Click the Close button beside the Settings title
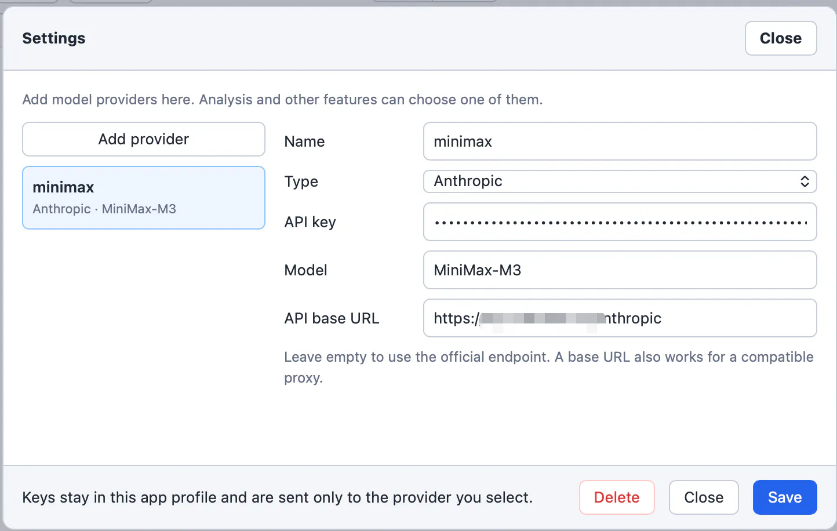Screen dimensions: 837x531 coord(781,38)
